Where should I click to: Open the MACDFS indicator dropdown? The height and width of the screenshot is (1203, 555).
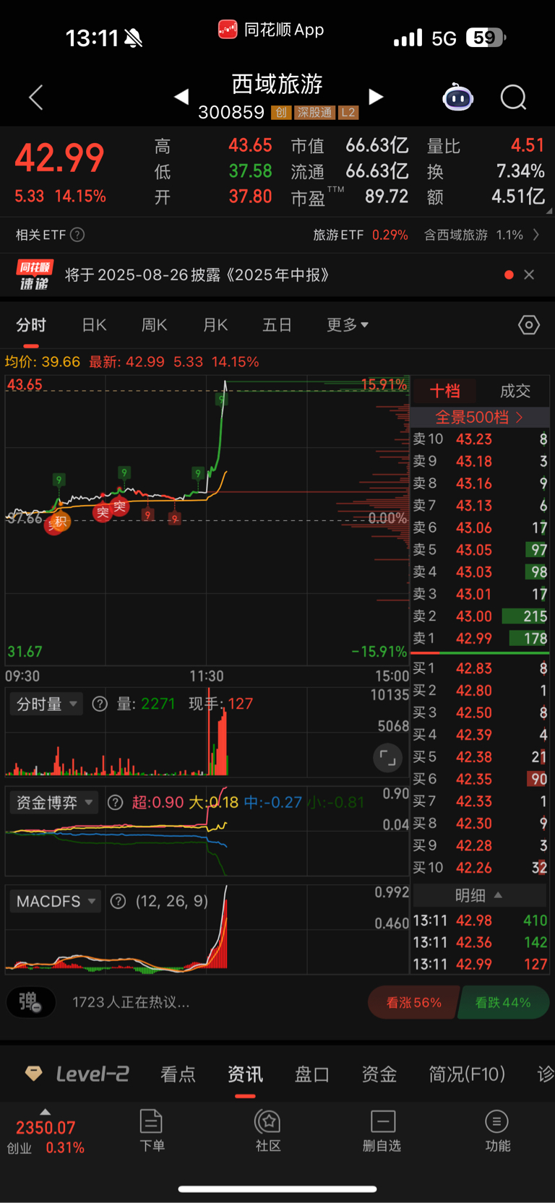click(56, 902)
